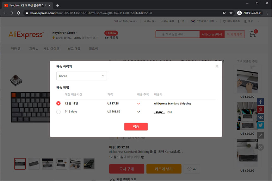
Task: Open 최고 매출 tab
Action: (x=74, y=49)
